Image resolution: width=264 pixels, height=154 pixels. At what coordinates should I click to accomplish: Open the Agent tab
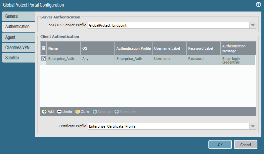pos(18,37)
